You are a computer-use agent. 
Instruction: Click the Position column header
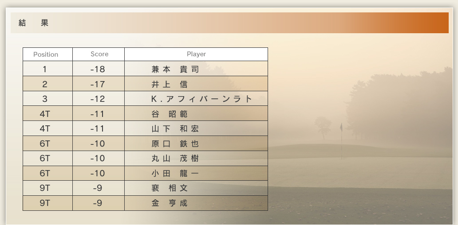(46, 54)
